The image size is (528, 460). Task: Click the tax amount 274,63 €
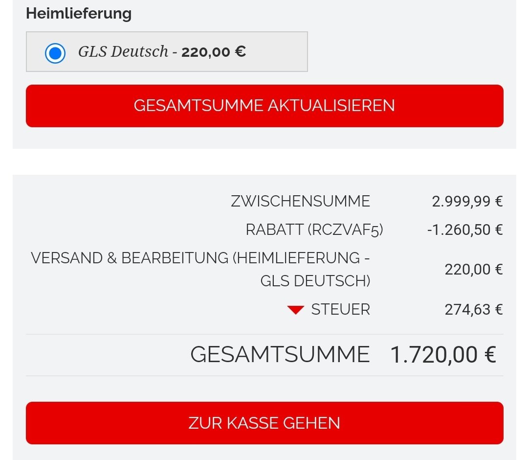click(x=473, y=309)
